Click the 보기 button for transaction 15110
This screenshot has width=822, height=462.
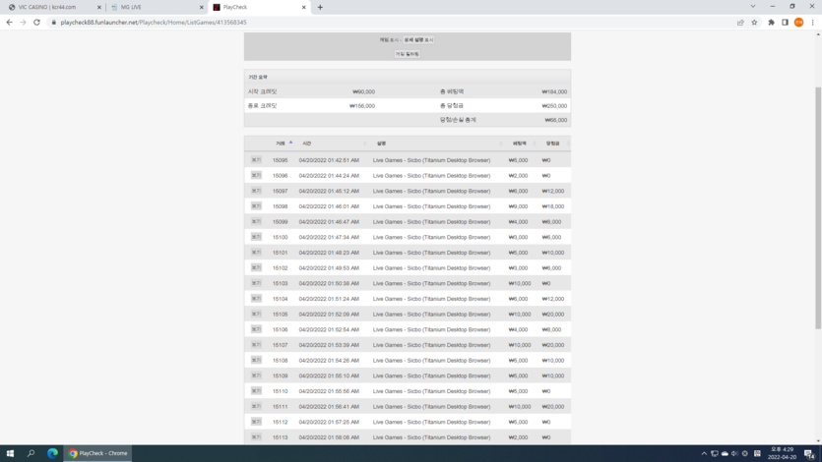[x=256, y=391]
